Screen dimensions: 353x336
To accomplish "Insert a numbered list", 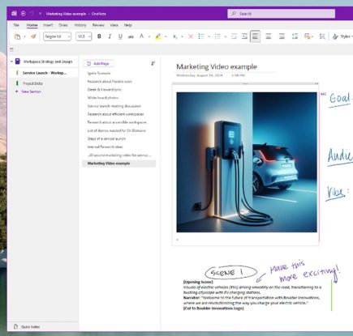I will (x=217, y=36).
